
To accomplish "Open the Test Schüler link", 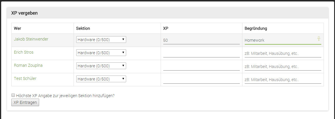I will click(25, 78).
